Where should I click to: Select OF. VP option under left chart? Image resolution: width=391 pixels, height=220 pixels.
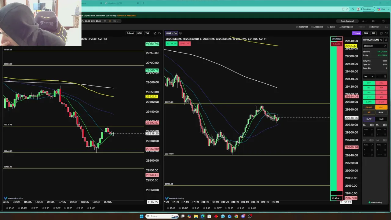[10, 208]
